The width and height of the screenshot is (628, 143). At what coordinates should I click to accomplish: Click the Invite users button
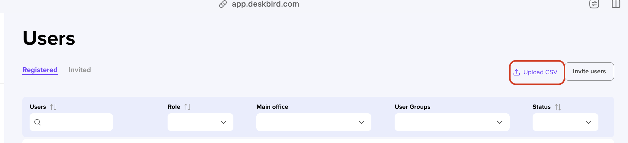(589, 71)
